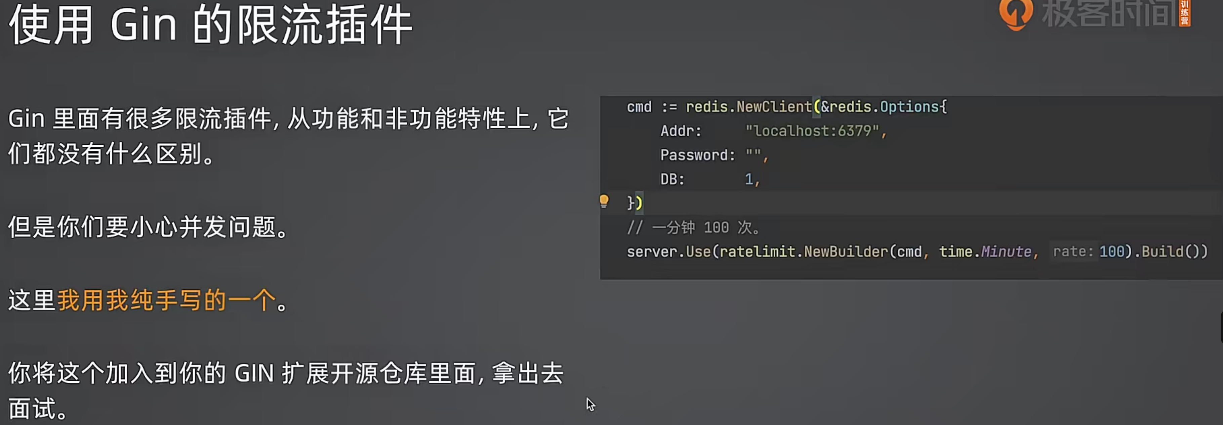The width and height of the screenshot is (1223, 425).
Task: Click the orange Geek Time logo icon
Action: pyautogui.click(x=1016, y=14)
